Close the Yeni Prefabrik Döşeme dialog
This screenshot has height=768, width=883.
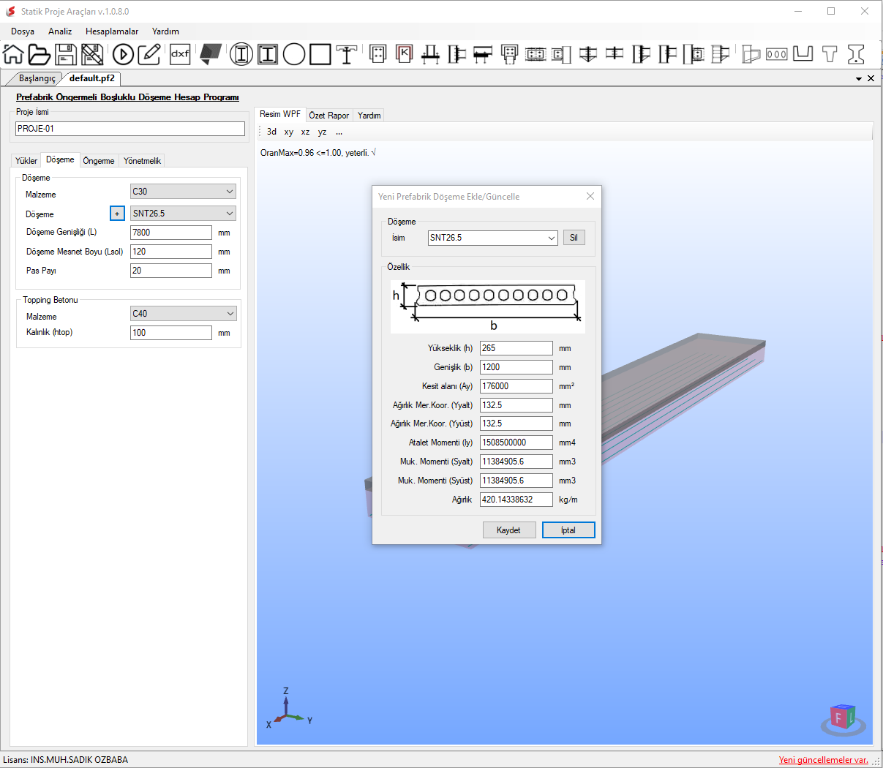(x=590, y=196)
